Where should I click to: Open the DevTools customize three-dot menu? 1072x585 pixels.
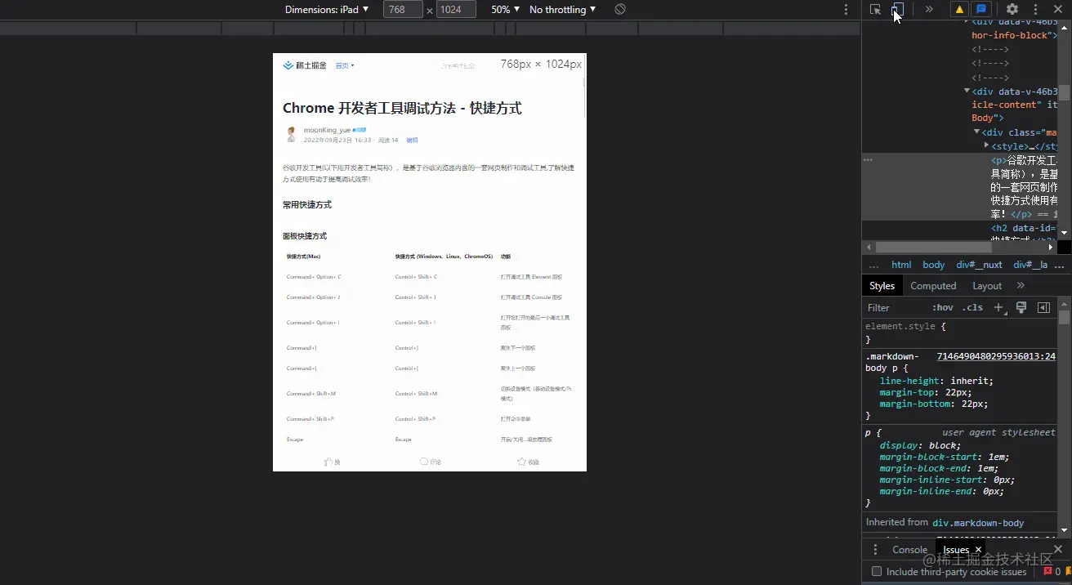click(x=1035, y=10)
